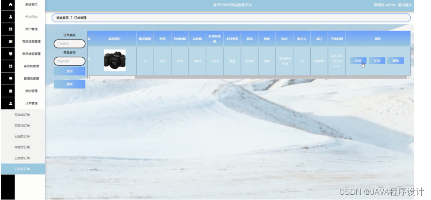Screen dimensions: 431x200
Task: Click the 支付类型 column header
Action: 232,39
